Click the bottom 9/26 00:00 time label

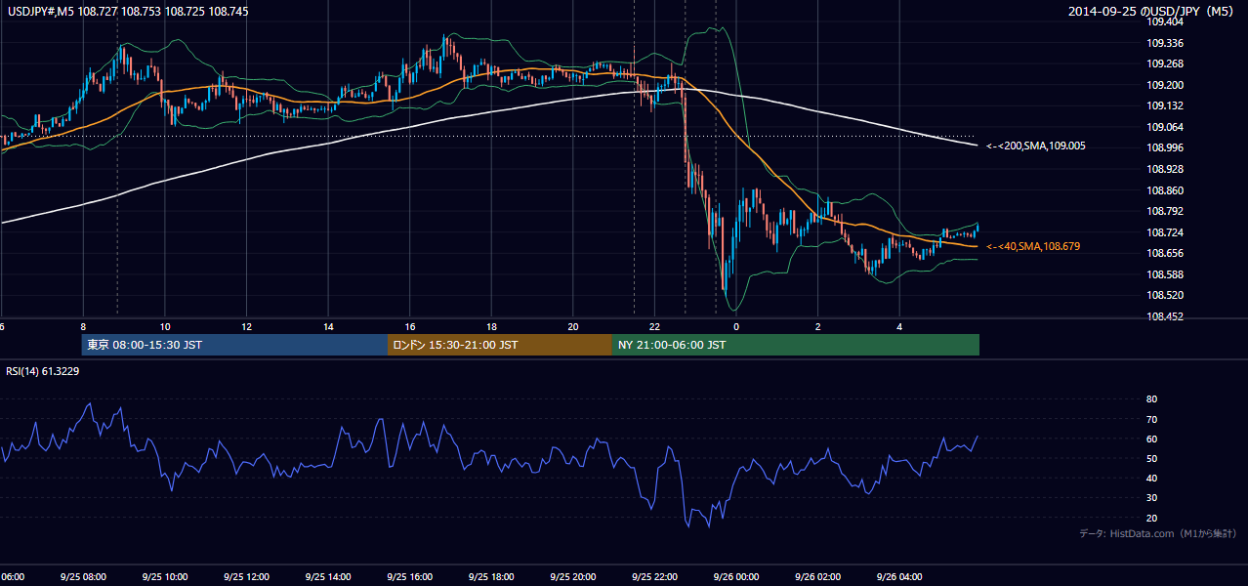[x=736, y=577]
